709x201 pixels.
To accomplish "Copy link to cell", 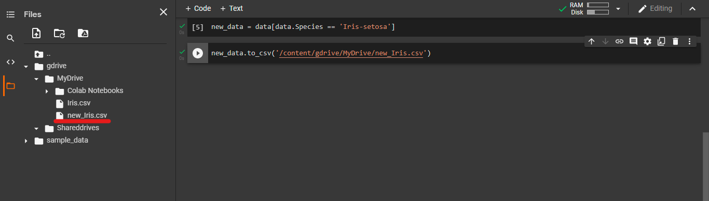I will tap(619, 41).
